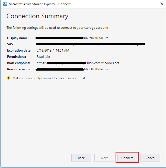
Task: Close the Connect dialog window
Action: [x=162, y=4]
